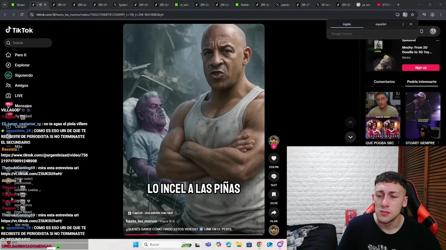
Task: Click the TikTok logo
Action: pos(19,30)
